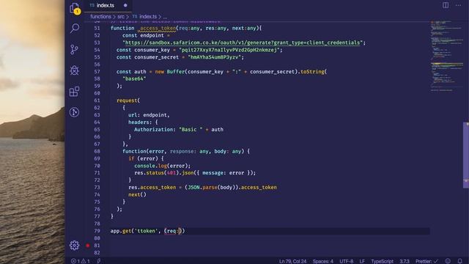Click line number 79 in gutter

point(97,231)
